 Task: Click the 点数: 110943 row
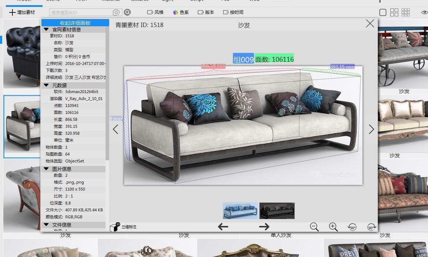(73, 106)
